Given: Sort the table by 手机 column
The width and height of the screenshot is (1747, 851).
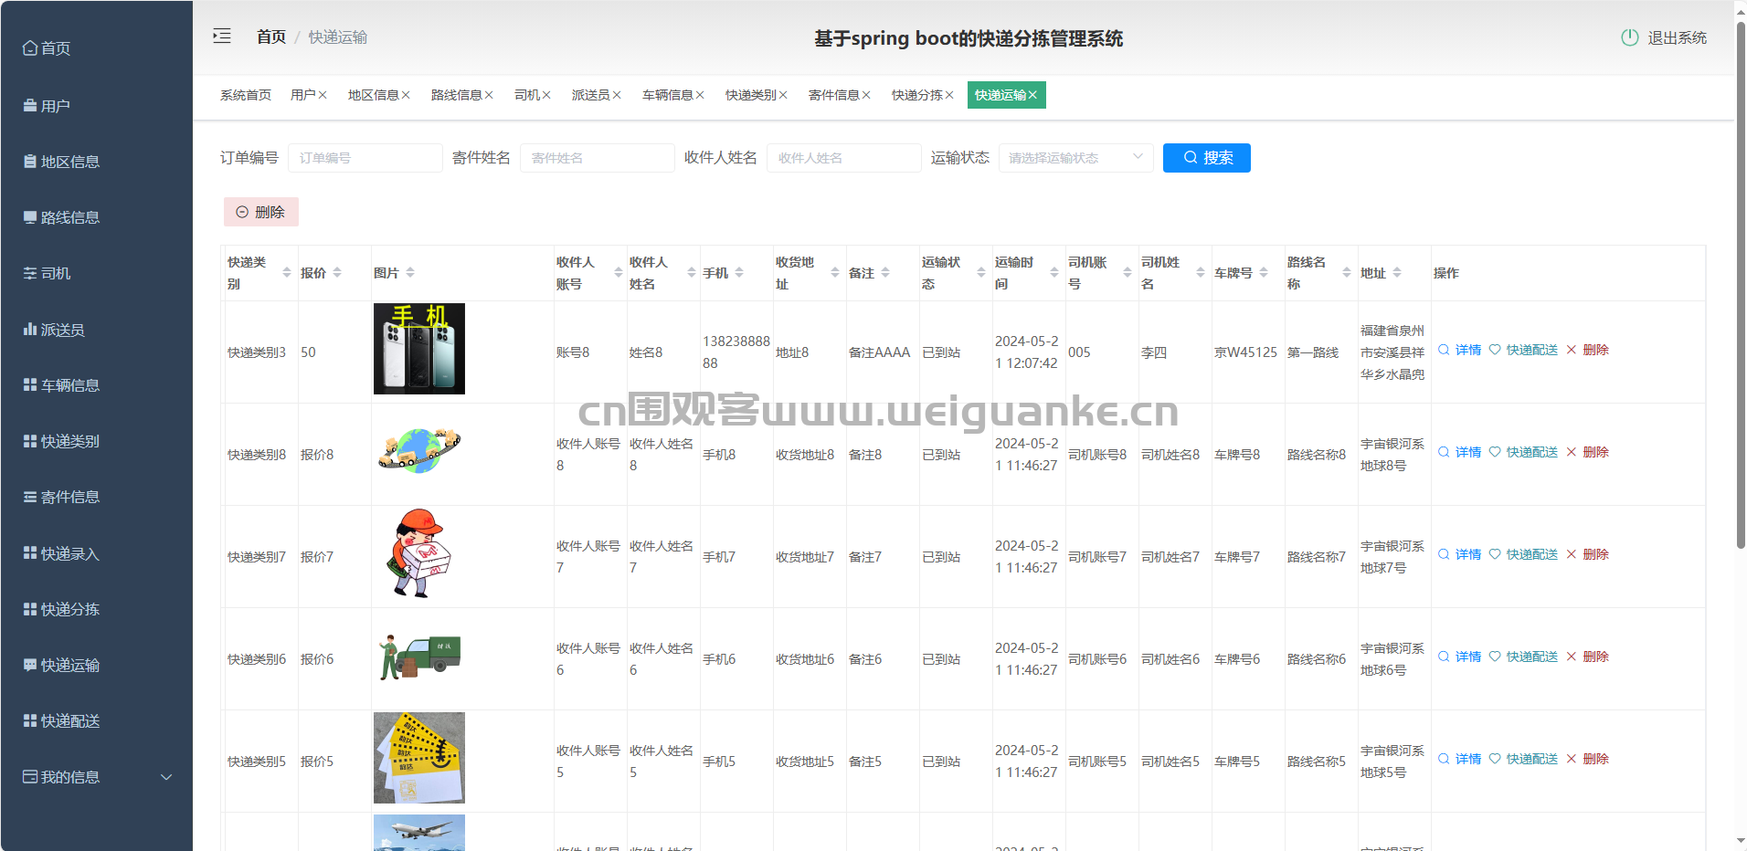Looking at the screenshot, I should coord(739,273).
